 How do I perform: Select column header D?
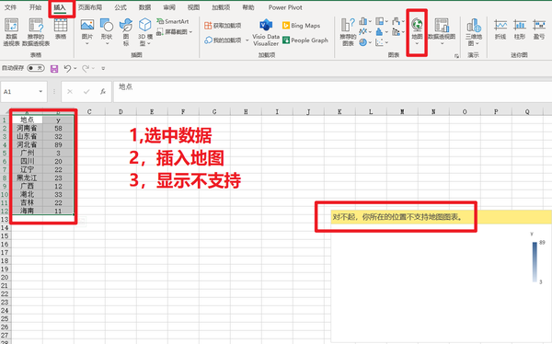(x=121, y=111)
